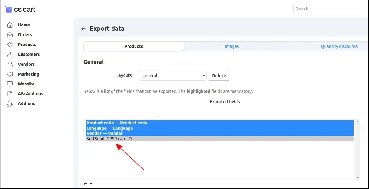Click the Vendors people icon

coord(10,64)
